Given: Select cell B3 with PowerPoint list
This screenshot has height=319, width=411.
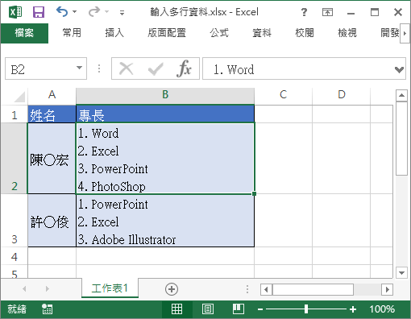Looking at the screenshot, I should pyautogui.click(x=165, y=221).
